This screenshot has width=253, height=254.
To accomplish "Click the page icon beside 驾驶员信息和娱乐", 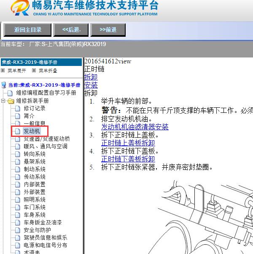I will click(x=18, y=238).
